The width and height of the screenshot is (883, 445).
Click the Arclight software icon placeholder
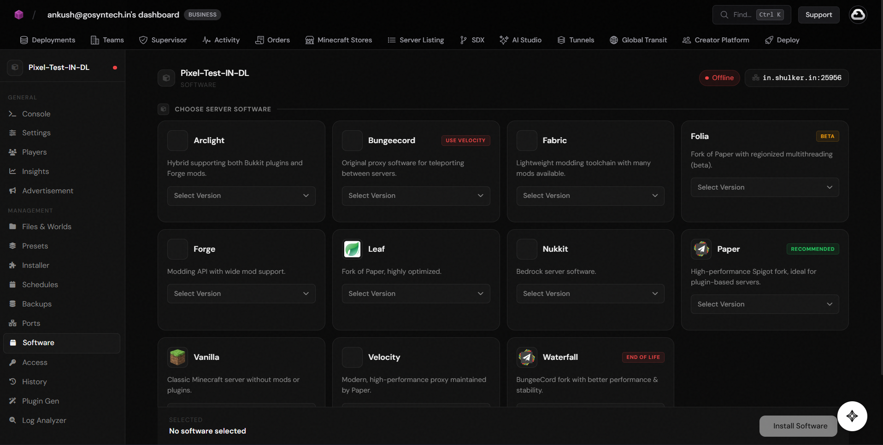177,140
